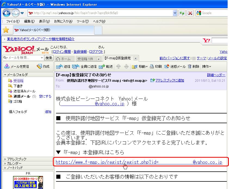This screenshot has width=229, height=189.
Task: Open the 移動 move dropdown
Action: (140, 66)
